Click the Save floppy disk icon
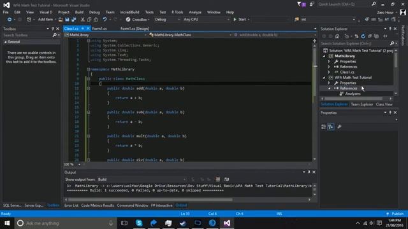 tap(67, 20)
